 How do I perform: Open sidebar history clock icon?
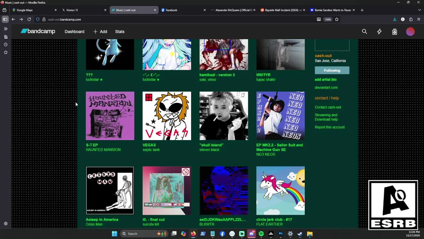click(x=6, y=44)
